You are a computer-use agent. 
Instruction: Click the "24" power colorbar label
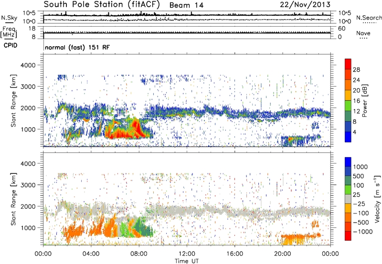(356, 80)
